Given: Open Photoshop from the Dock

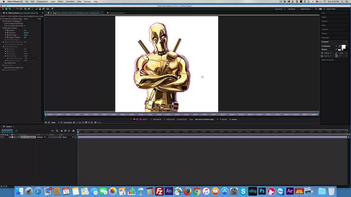Looking at the screenshot, I should tap(262, 191).
